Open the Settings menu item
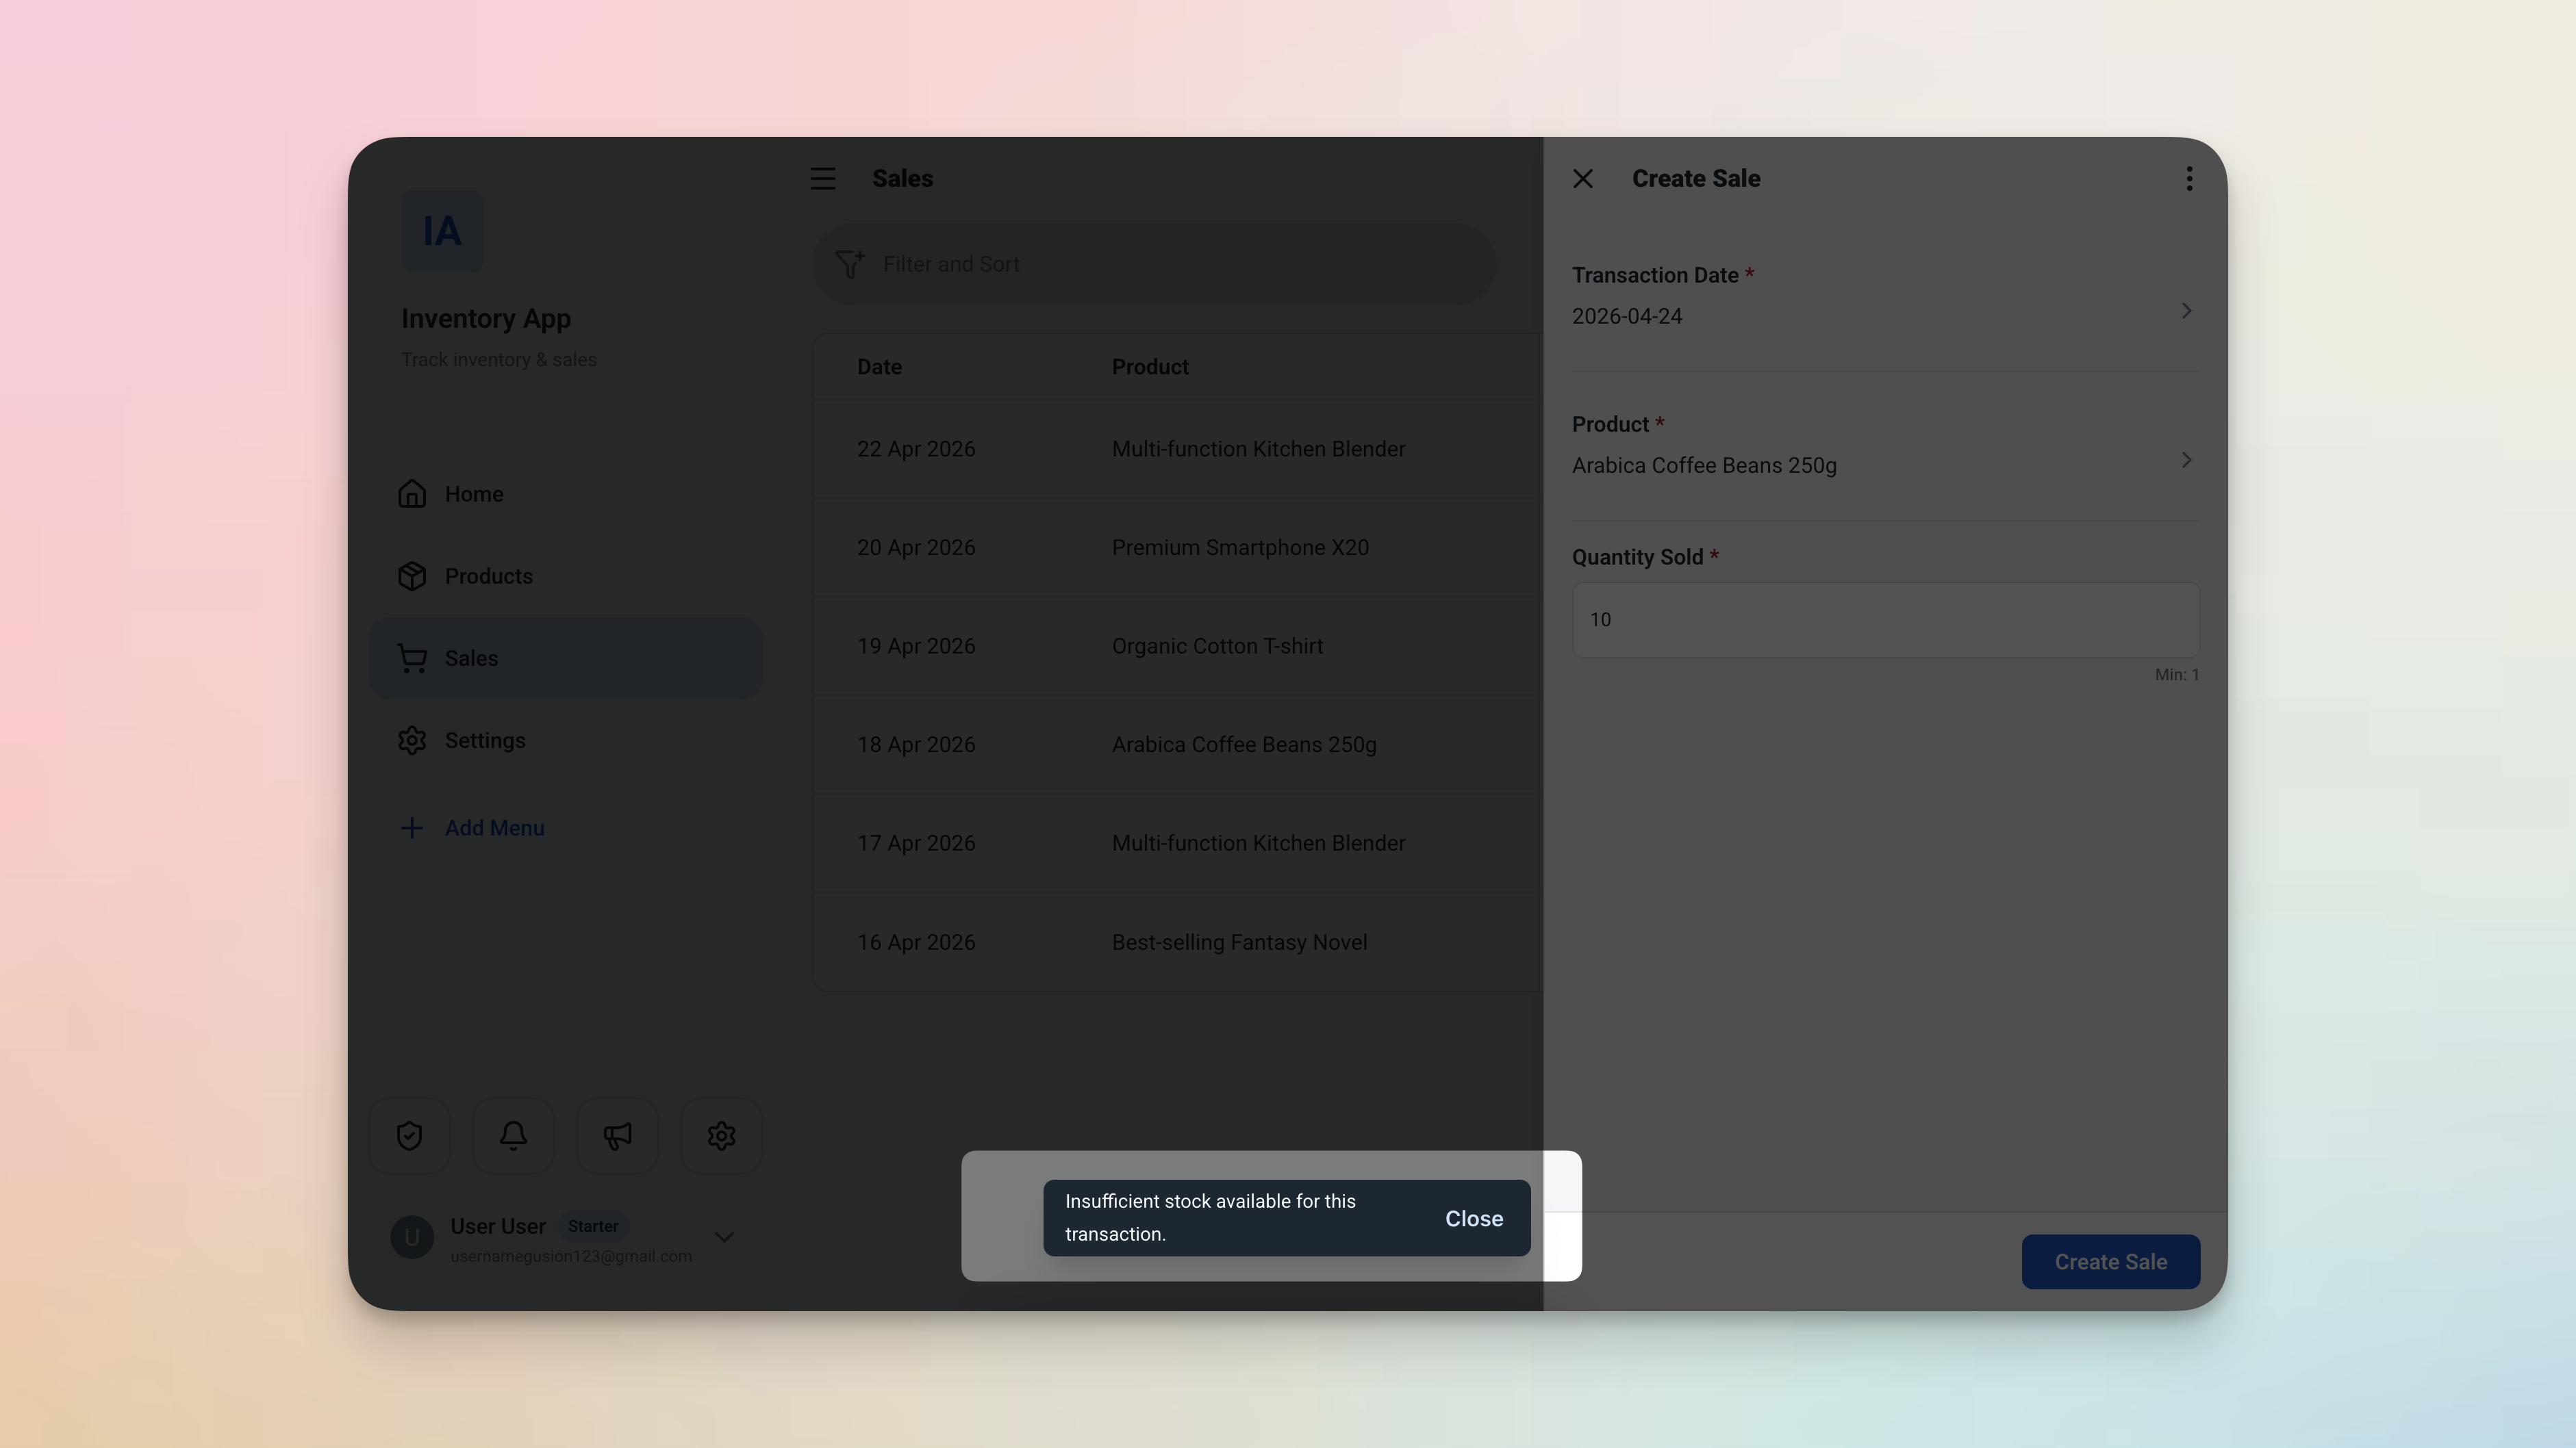 (565, 740)
